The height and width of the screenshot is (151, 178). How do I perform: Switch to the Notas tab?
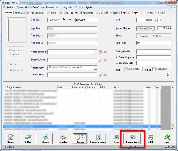(151, 13)
